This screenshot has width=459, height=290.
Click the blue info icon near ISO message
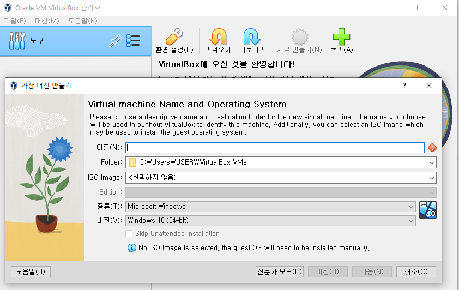(132, 248)
